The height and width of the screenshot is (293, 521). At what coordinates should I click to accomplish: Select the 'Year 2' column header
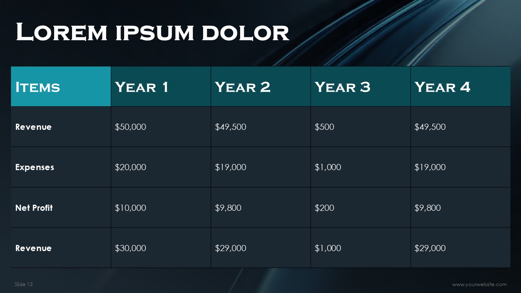click(x=243, y=87)
